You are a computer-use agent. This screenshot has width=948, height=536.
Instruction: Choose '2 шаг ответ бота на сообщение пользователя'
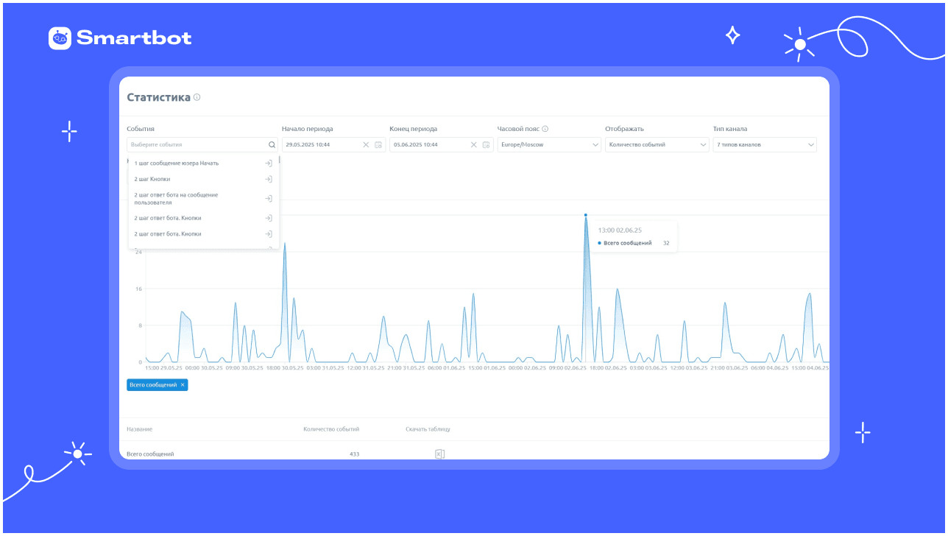pyautogui.click(x=204, y=199)
